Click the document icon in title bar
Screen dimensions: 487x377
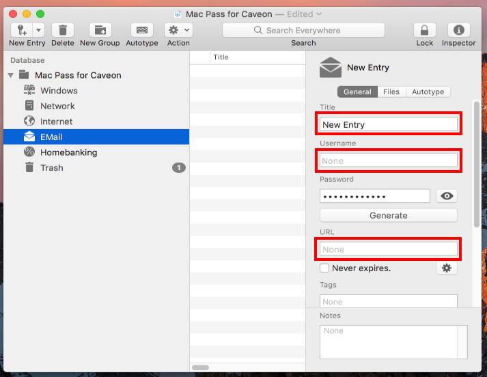coord(178,14)
